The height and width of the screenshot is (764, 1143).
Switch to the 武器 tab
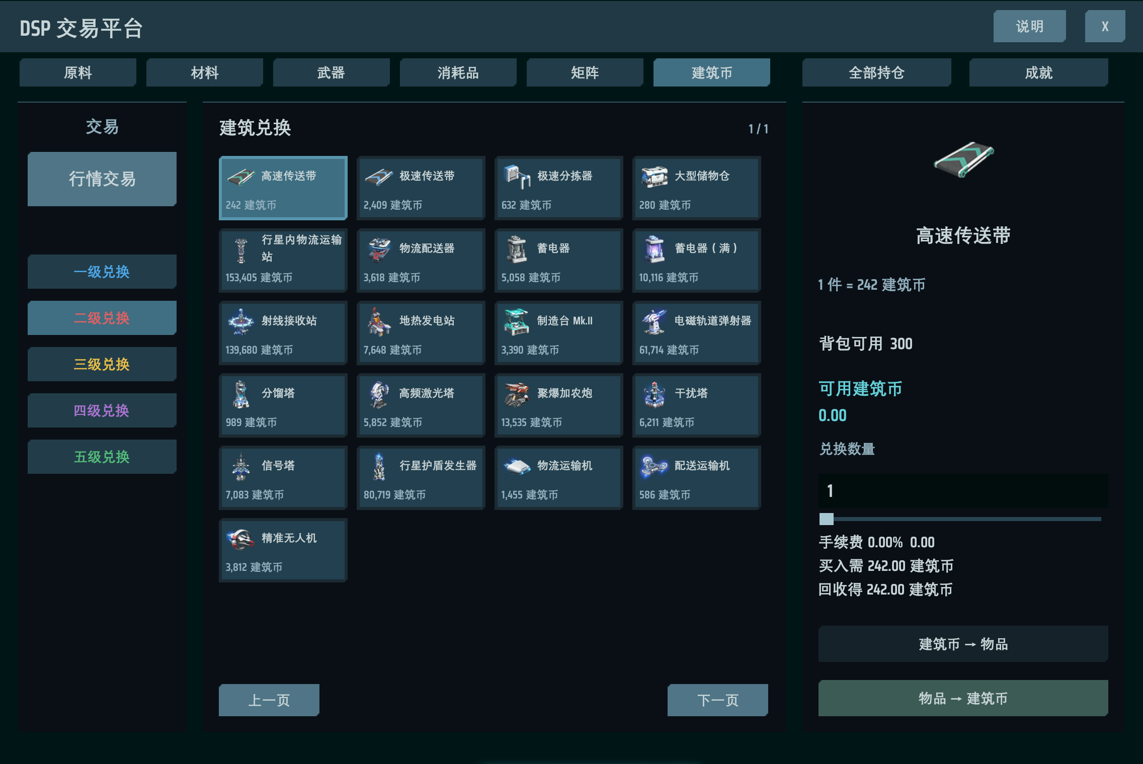(x=332, y=72)
